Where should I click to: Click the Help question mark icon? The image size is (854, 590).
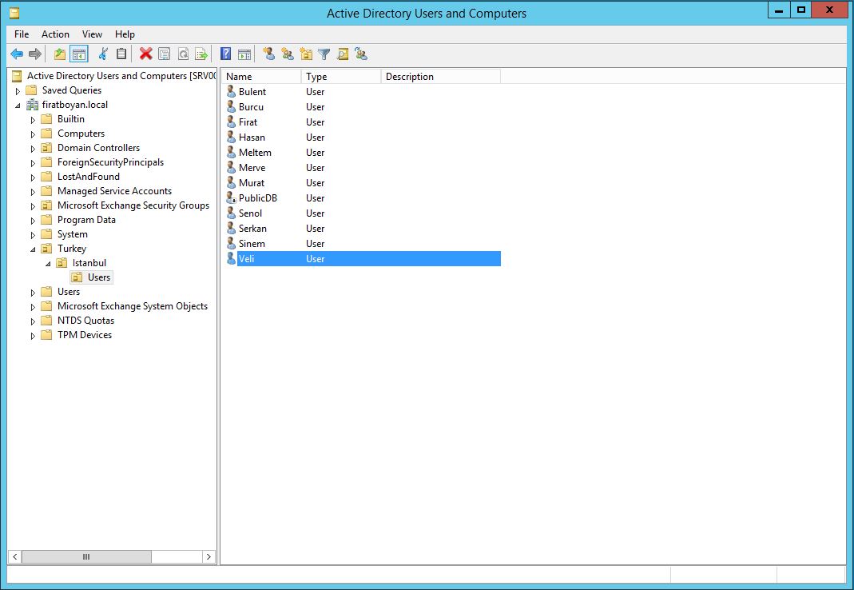226,54
